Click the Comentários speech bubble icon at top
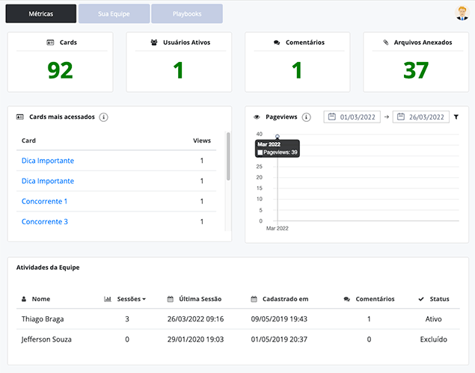 point(277,43)
